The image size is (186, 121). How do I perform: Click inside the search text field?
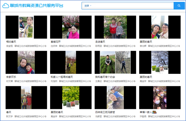pyautogui.click(x=132, y=6)
